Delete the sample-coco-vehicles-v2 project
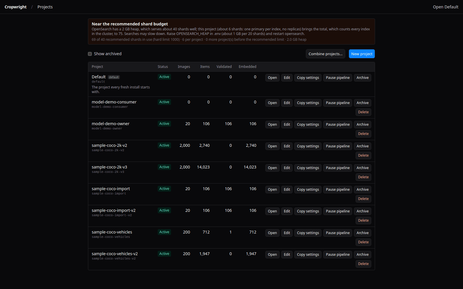 click(x=363, y=264)
